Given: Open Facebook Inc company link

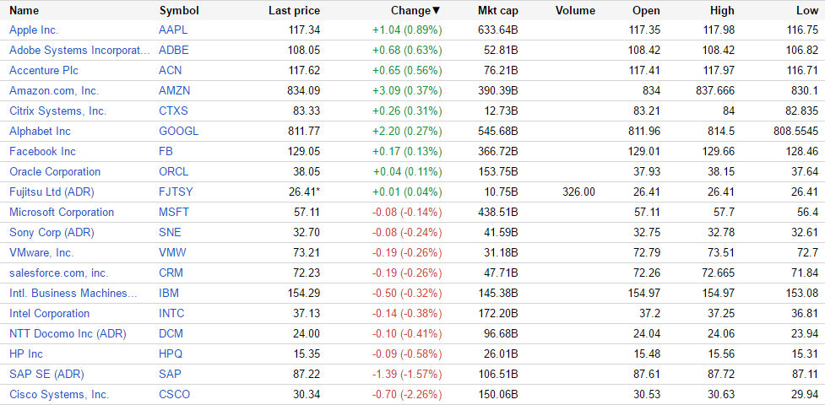Looking at the screenshot, I should coord(42,151).
